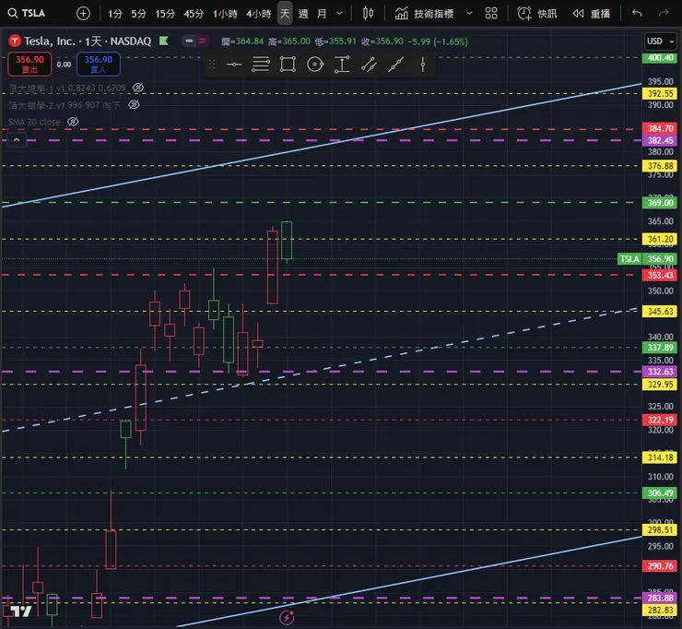
Task: Toggle the dash and wave legend pill
Action: pos(195,41)
